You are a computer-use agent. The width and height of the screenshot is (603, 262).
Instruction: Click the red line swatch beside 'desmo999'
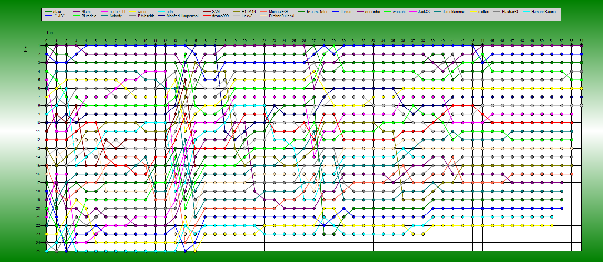(207, 16)
